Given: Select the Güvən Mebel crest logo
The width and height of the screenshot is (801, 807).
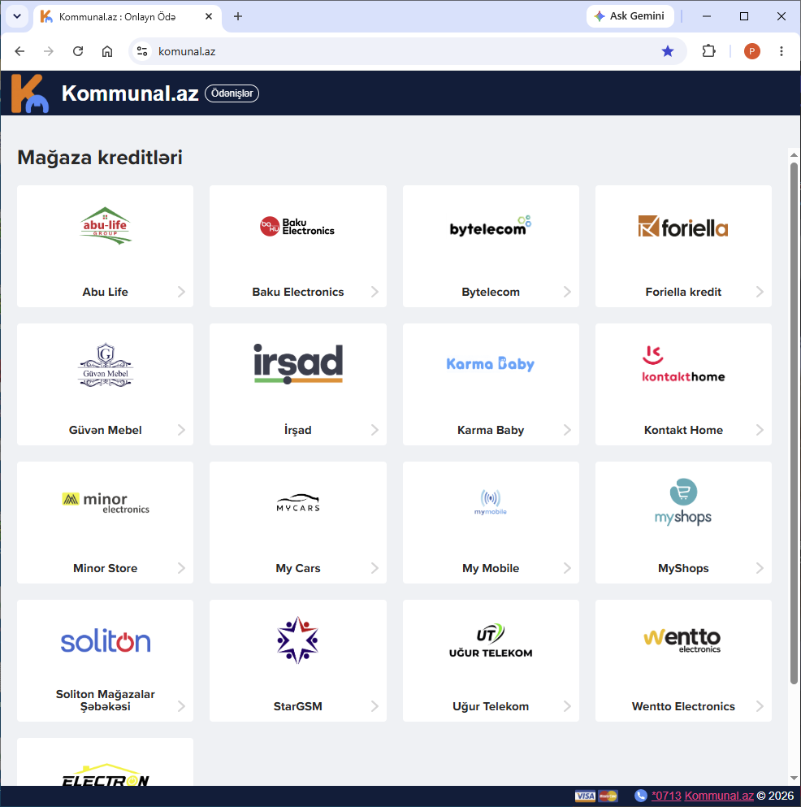Looking at the screenshot, I should (x=106, y=365).
